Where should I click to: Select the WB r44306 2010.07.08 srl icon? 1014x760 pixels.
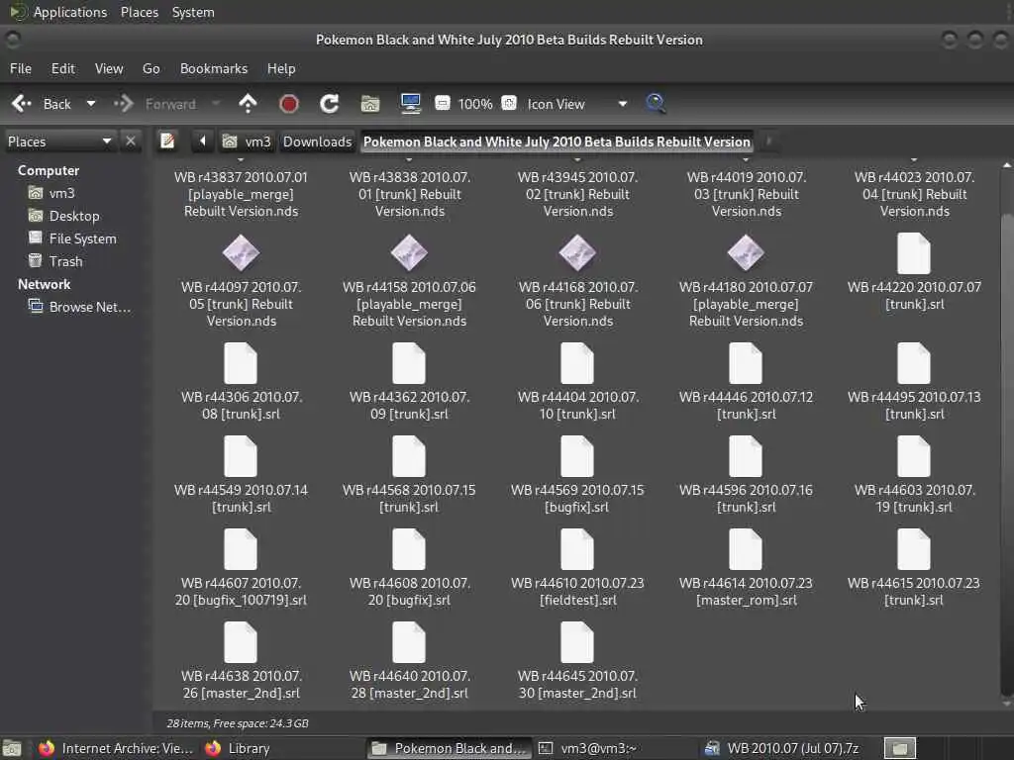[241, 363]
